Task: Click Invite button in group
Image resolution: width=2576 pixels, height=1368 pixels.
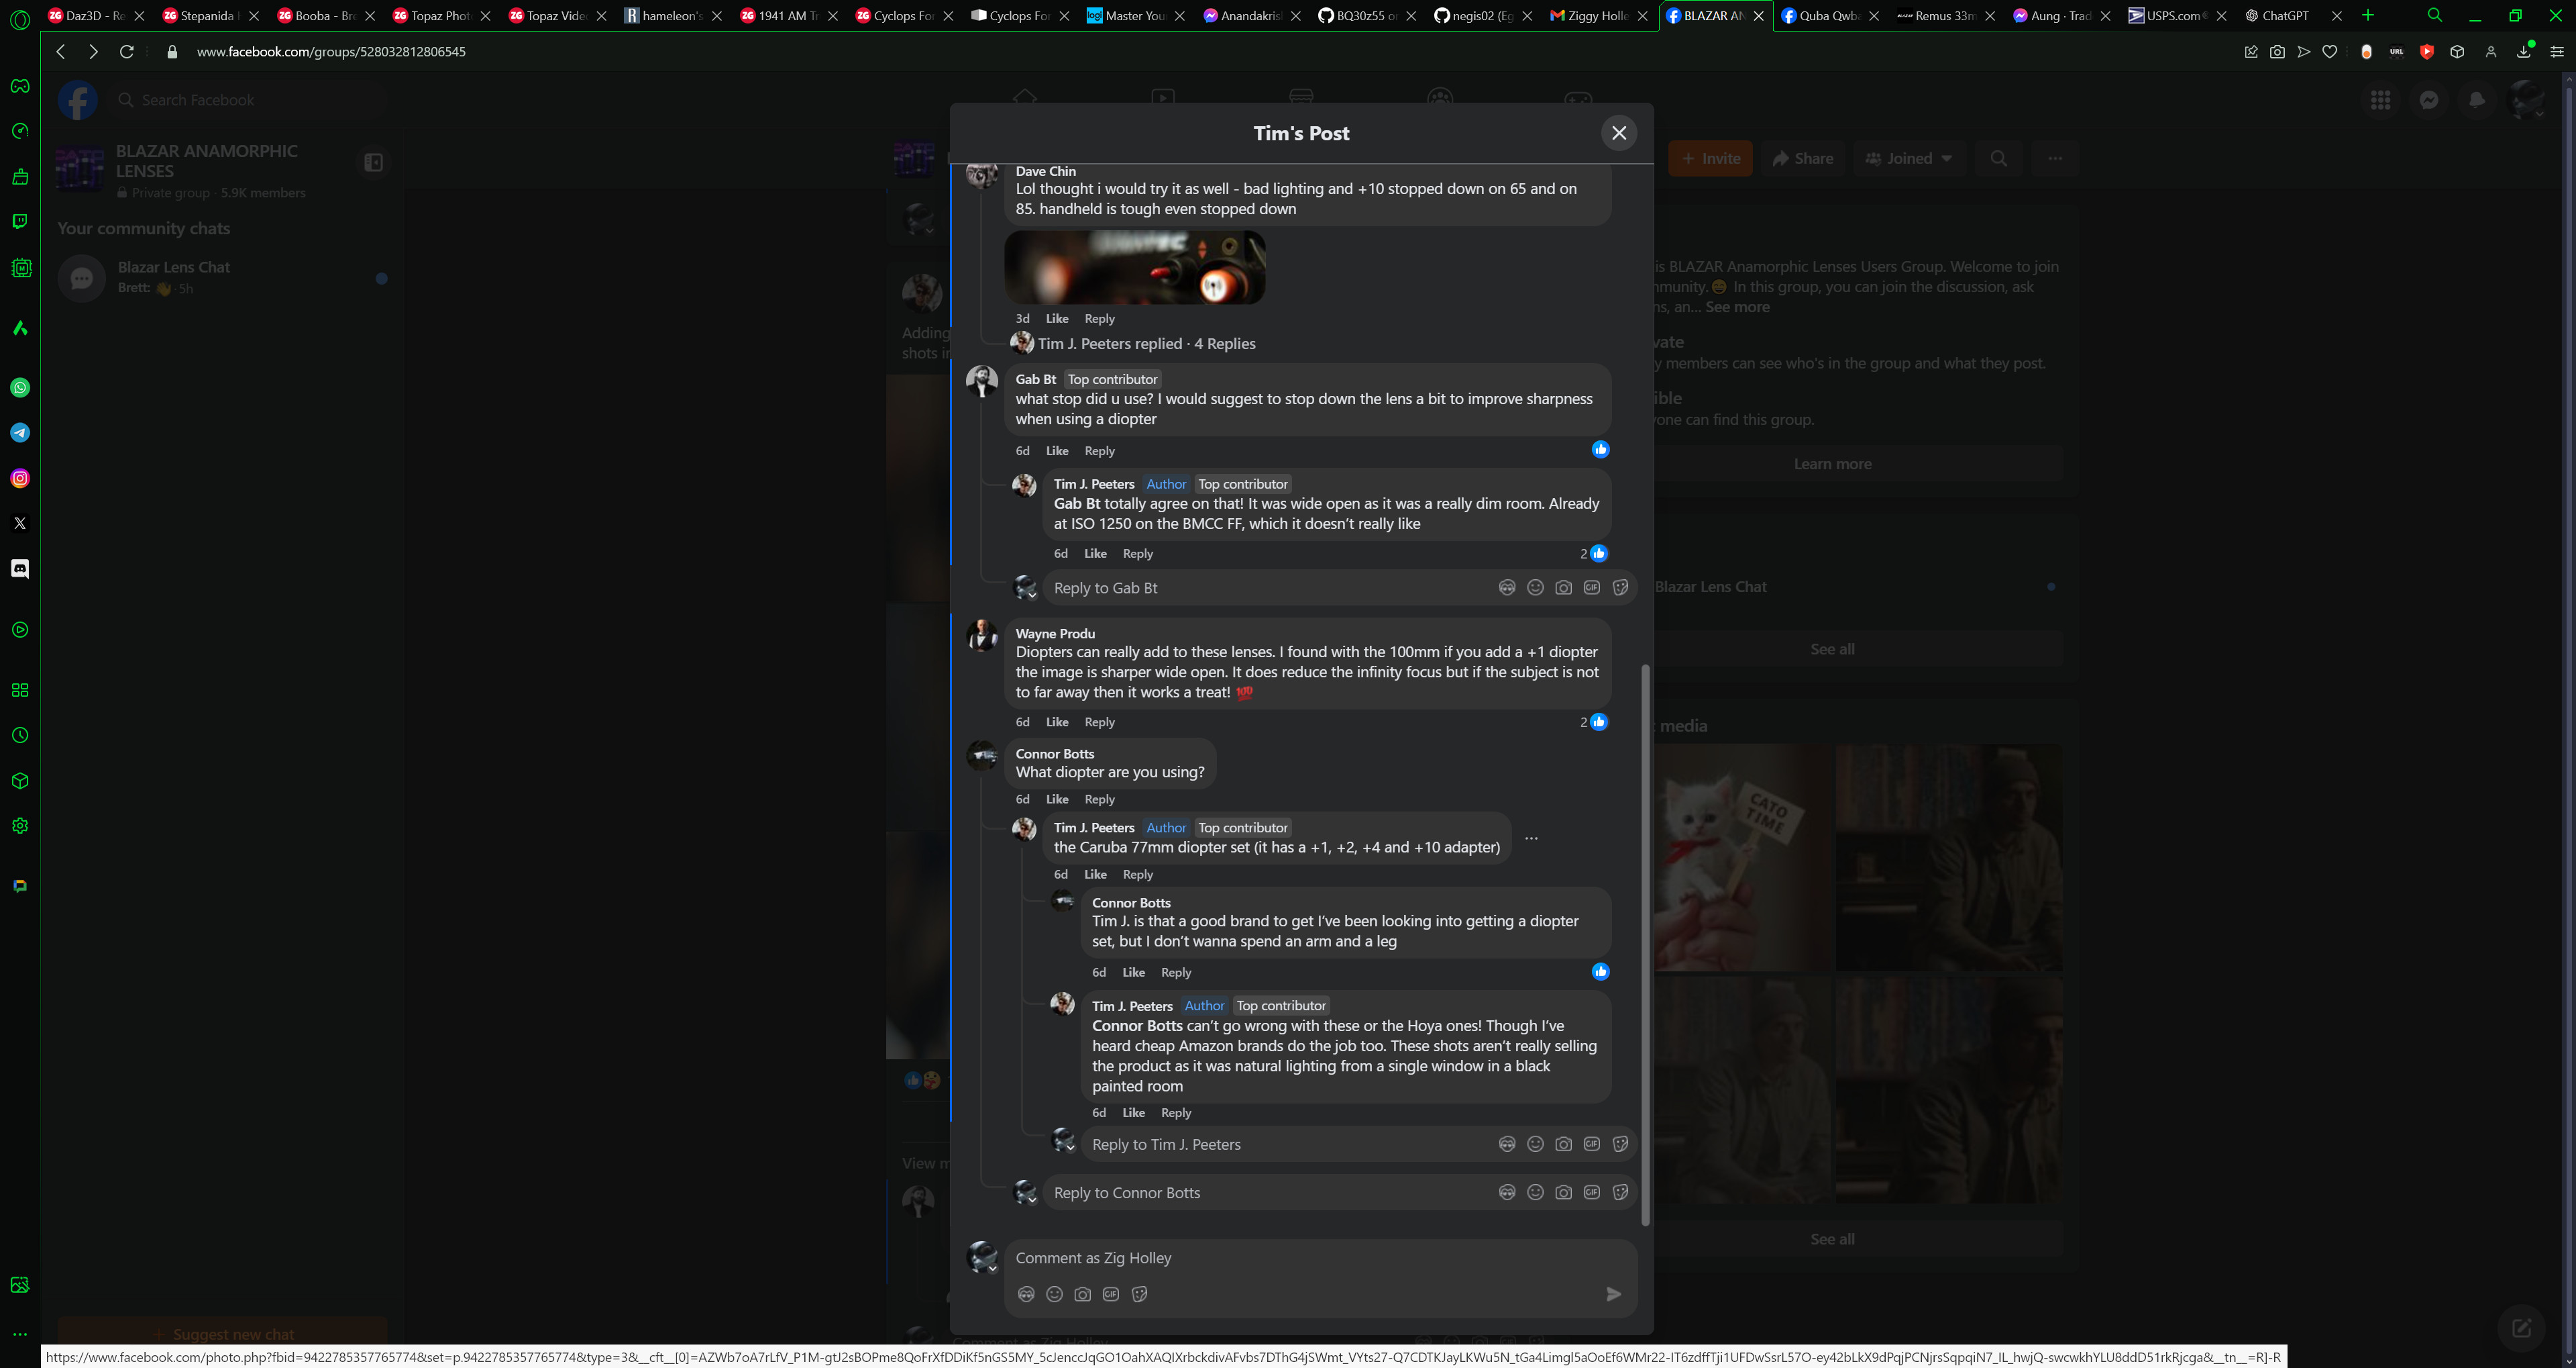Action: 1710,158
